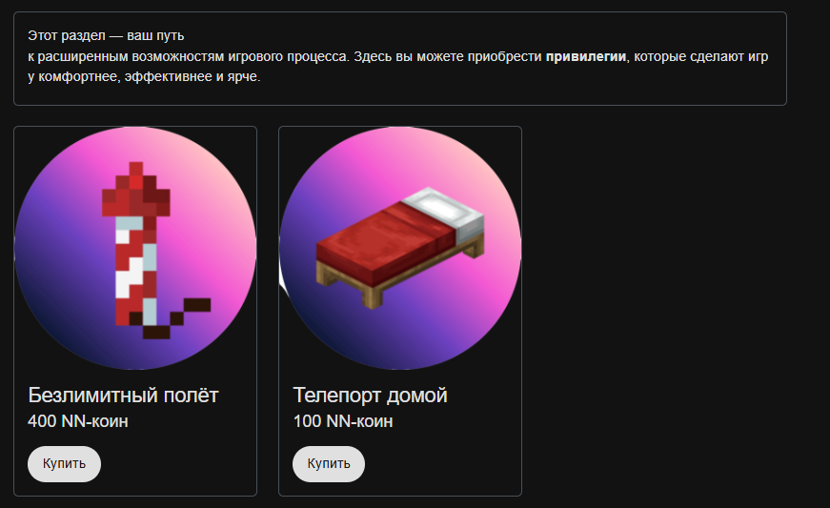Screen dimensions: 830x508
Task: Open the Телепорт домой title
Action: 370,396
